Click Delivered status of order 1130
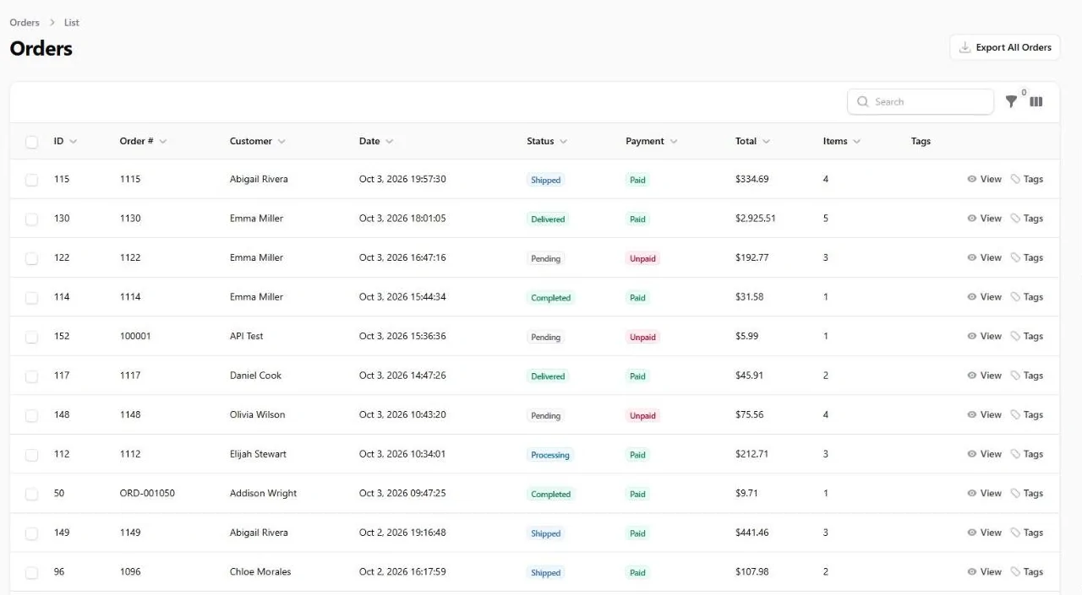Image resolution: width=1082 pixels, height=595 pixels. coord(548,219)
